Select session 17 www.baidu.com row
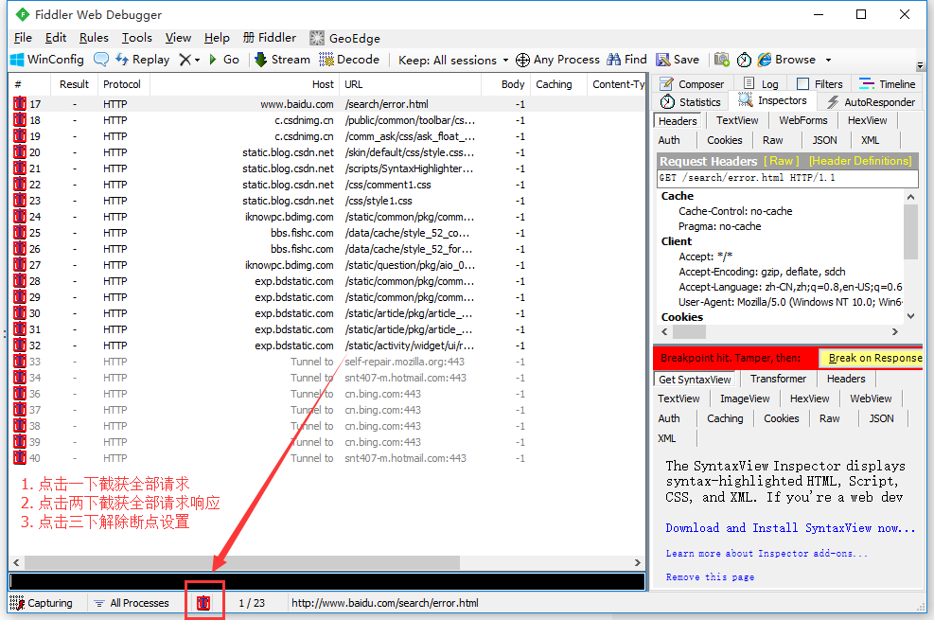 pyautogui.click(x=327, y=104)
